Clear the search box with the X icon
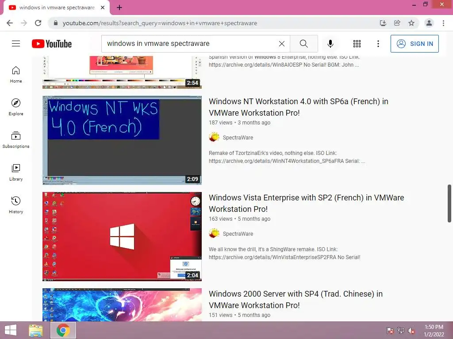 [282, 44]
